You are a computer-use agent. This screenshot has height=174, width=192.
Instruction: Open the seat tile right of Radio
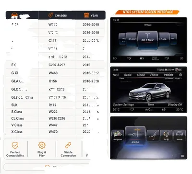(x=153, y=136)
